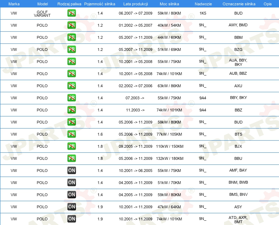Select the 47kW / 64KM power cell

pos(169,207)
